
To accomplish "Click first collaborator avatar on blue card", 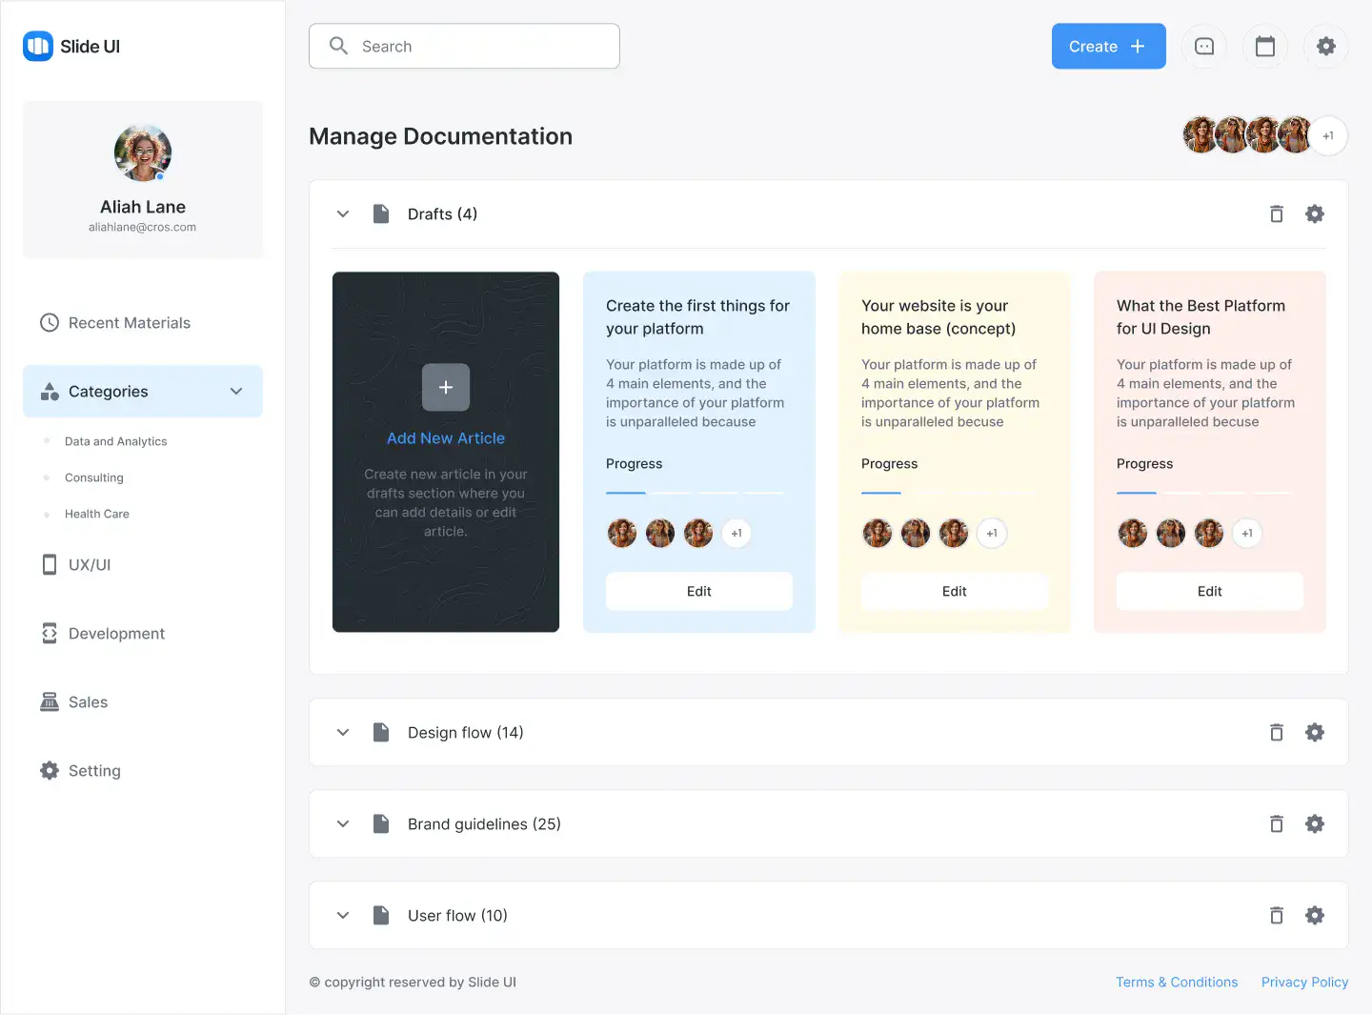I will [622, 533].
